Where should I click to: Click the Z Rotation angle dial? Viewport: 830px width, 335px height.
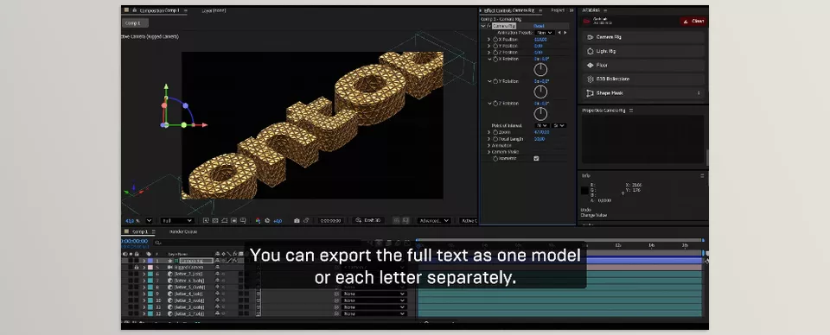click(539, 114)
